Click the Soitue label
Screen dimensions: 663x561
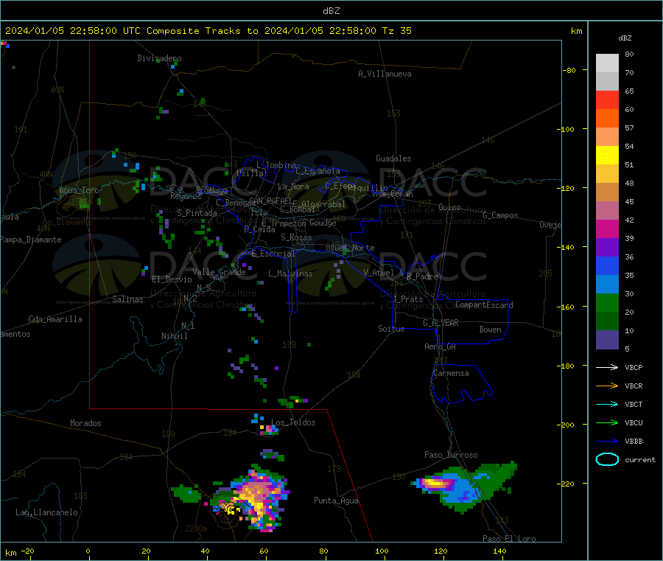coord(391,329)
